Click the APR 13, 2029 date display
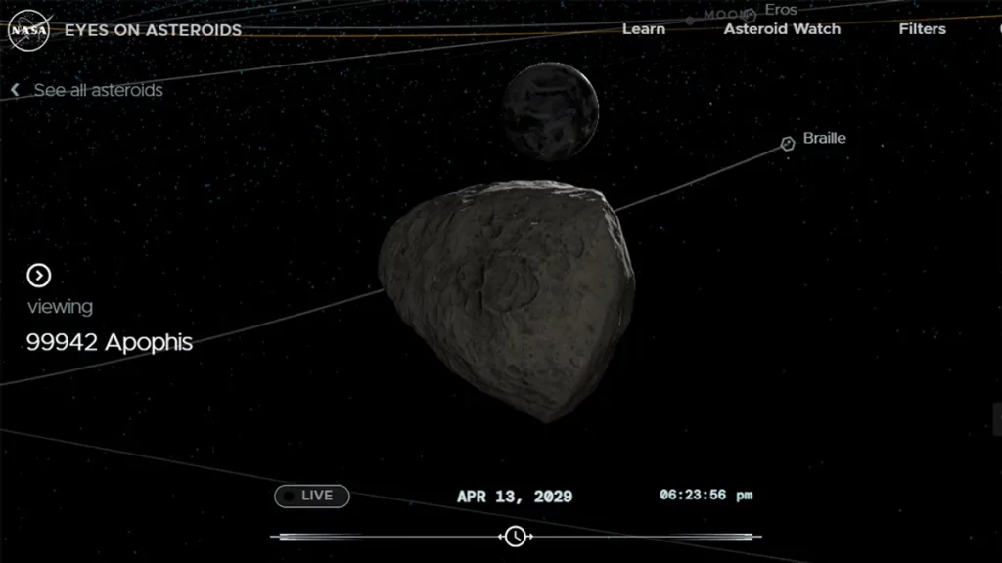Image resolution: width=1002 pixels, height=563 pixels. coord(515,497)
